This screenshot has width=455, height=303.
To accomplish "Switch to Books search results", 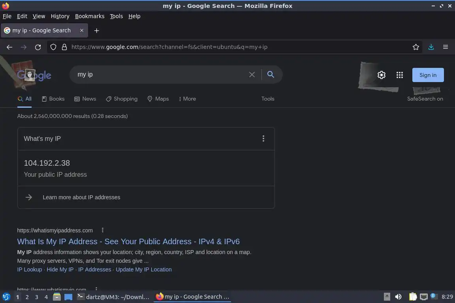I will coord(53,99).
